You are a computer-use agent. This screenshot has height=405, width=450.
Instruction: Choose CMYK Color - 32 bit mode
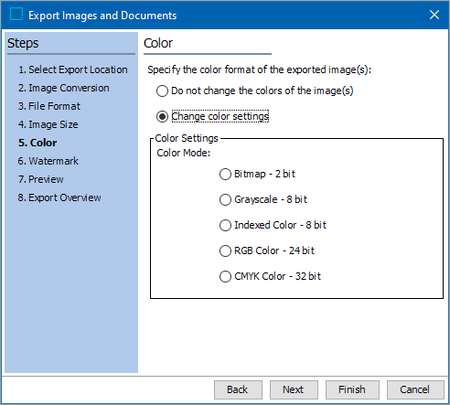pos(225,276)
